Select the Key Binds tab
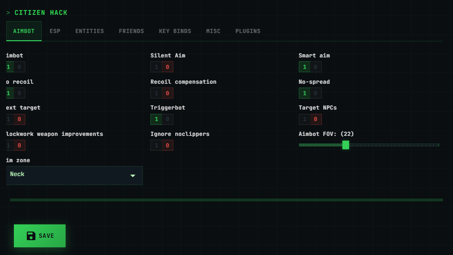Image resolution: width=453 pixels, height=255 pixels. 175,31
